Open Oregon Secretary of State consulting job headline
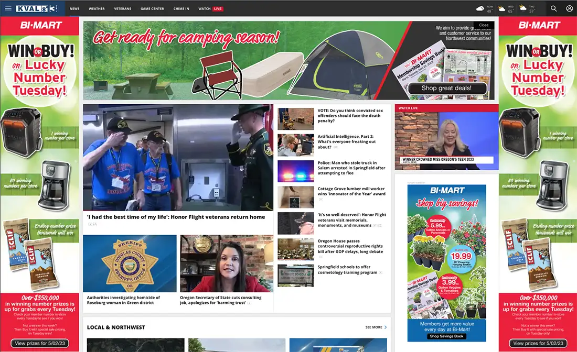 click(221, 300)
